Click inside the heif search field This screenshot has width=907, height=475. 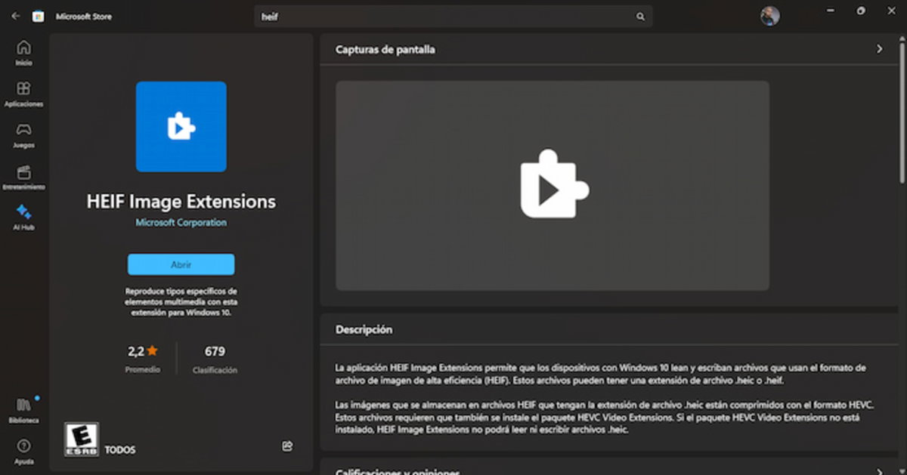378,16
